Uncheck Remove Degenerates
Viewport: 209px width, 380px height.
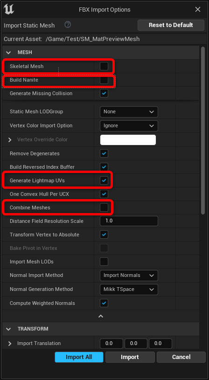[104, 153]
